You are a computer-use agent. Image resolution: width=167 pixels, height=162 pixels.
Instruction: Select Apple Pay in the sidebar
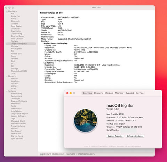click(x=15, y=16)
